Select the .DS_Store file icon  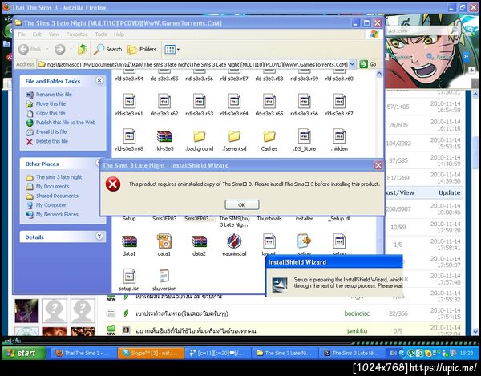click(304, 136)
